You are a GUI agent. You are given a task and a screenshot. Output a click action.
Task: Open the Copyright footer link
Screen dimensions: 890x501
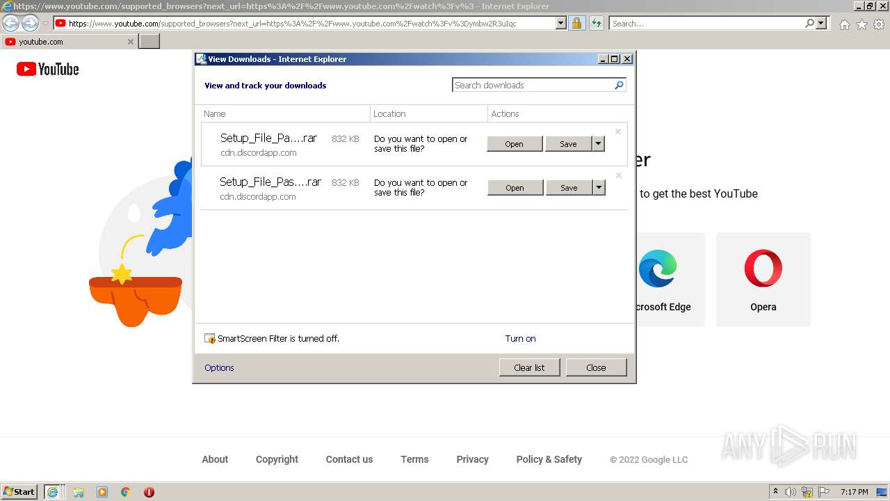click(277, 459)
